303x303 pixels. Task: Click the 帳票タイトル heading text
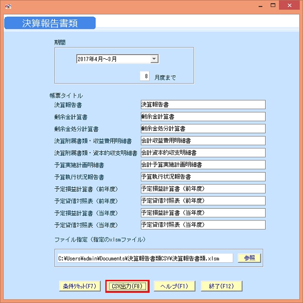(x=66, y=96)
